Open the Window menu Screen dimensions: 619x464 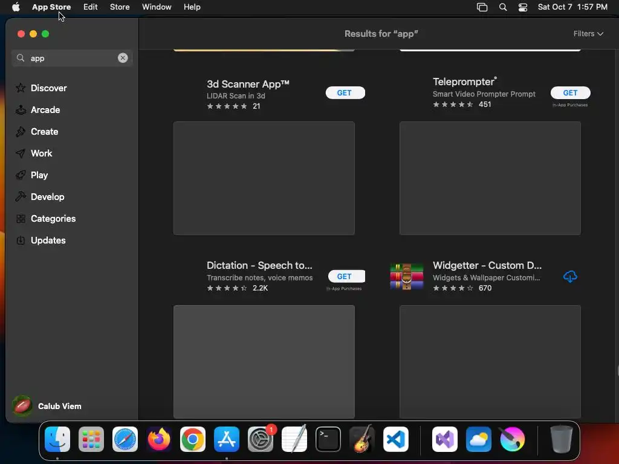click(157, 7)
